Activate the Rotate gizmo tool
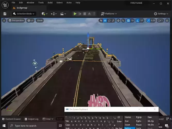The height and width of the screenshot is (129, 172). point(109,21)
